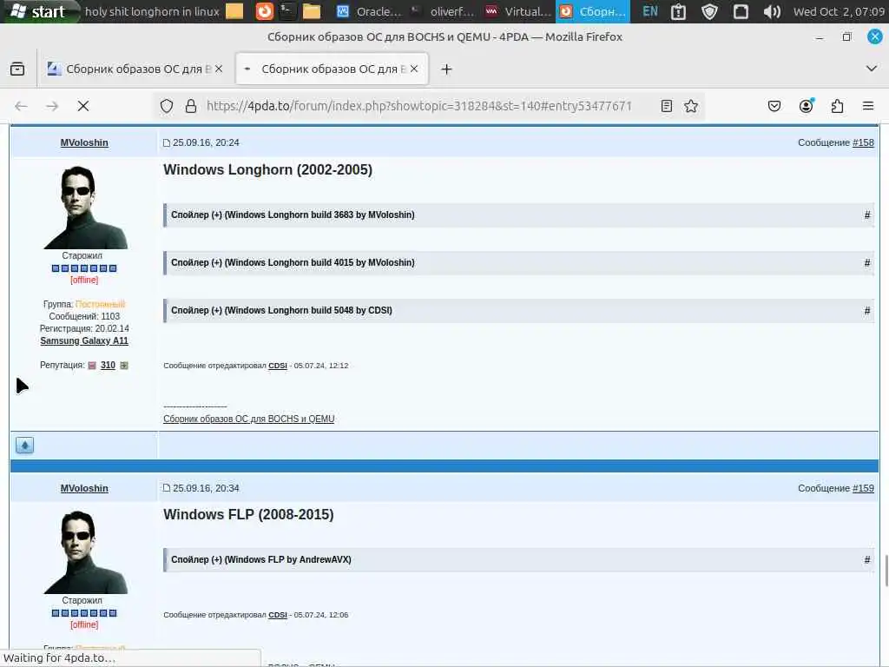Viewport: 889px width, 667px height.
Task: Open a new tab with plus button
Action: pyautogui.click(x=447, y=69)
